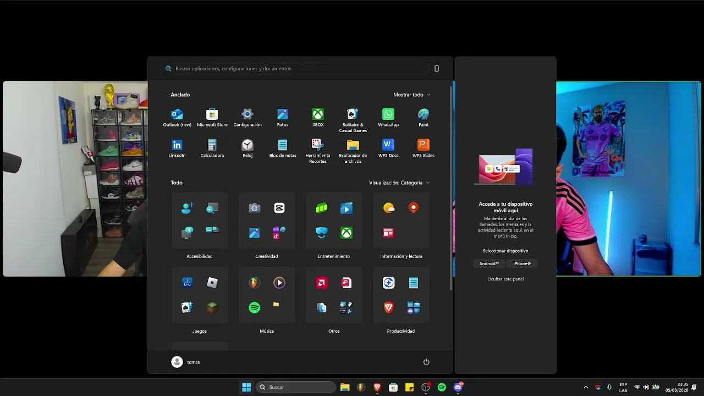This screenshot has height=396, width=704.
Task: Click the Start button on the taskbar
Action: click(246, 387)
